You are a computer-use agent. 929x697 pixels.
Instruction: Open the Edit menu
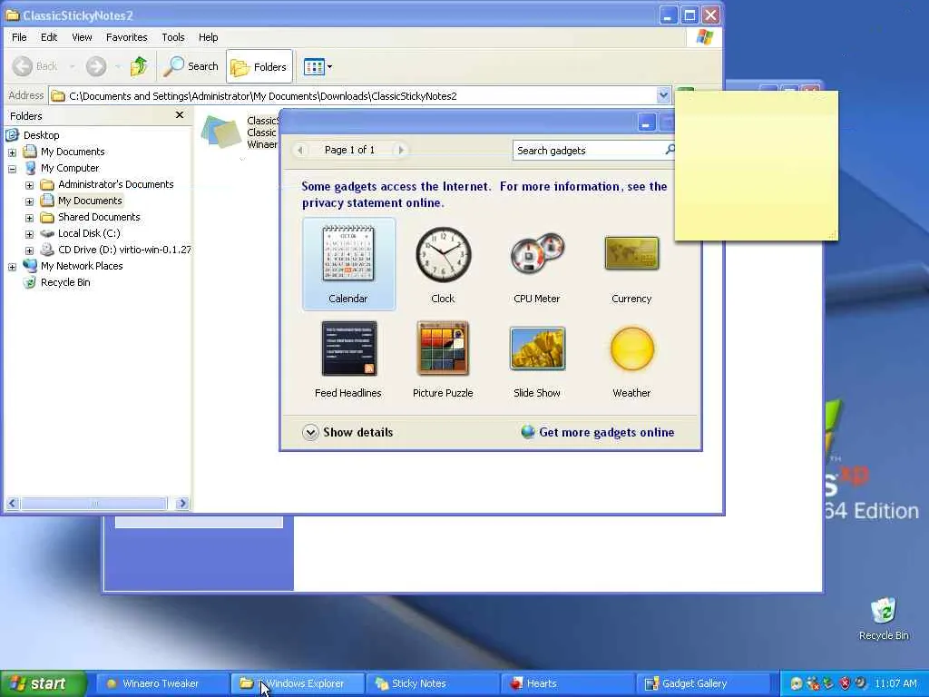click(x=49, y=36)
